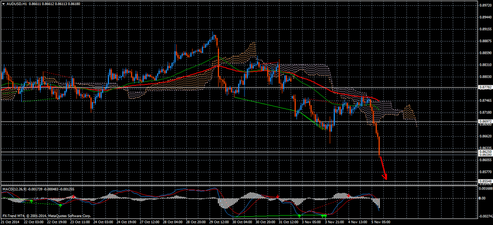Click the AUDUSD,H1 chart symbol label
Image resolution: width=493 pixels, height=225 pixels.
pos(16,4)
